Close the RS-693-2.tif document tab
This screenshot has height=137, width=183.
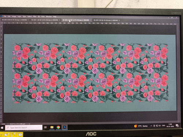point(91,20)
